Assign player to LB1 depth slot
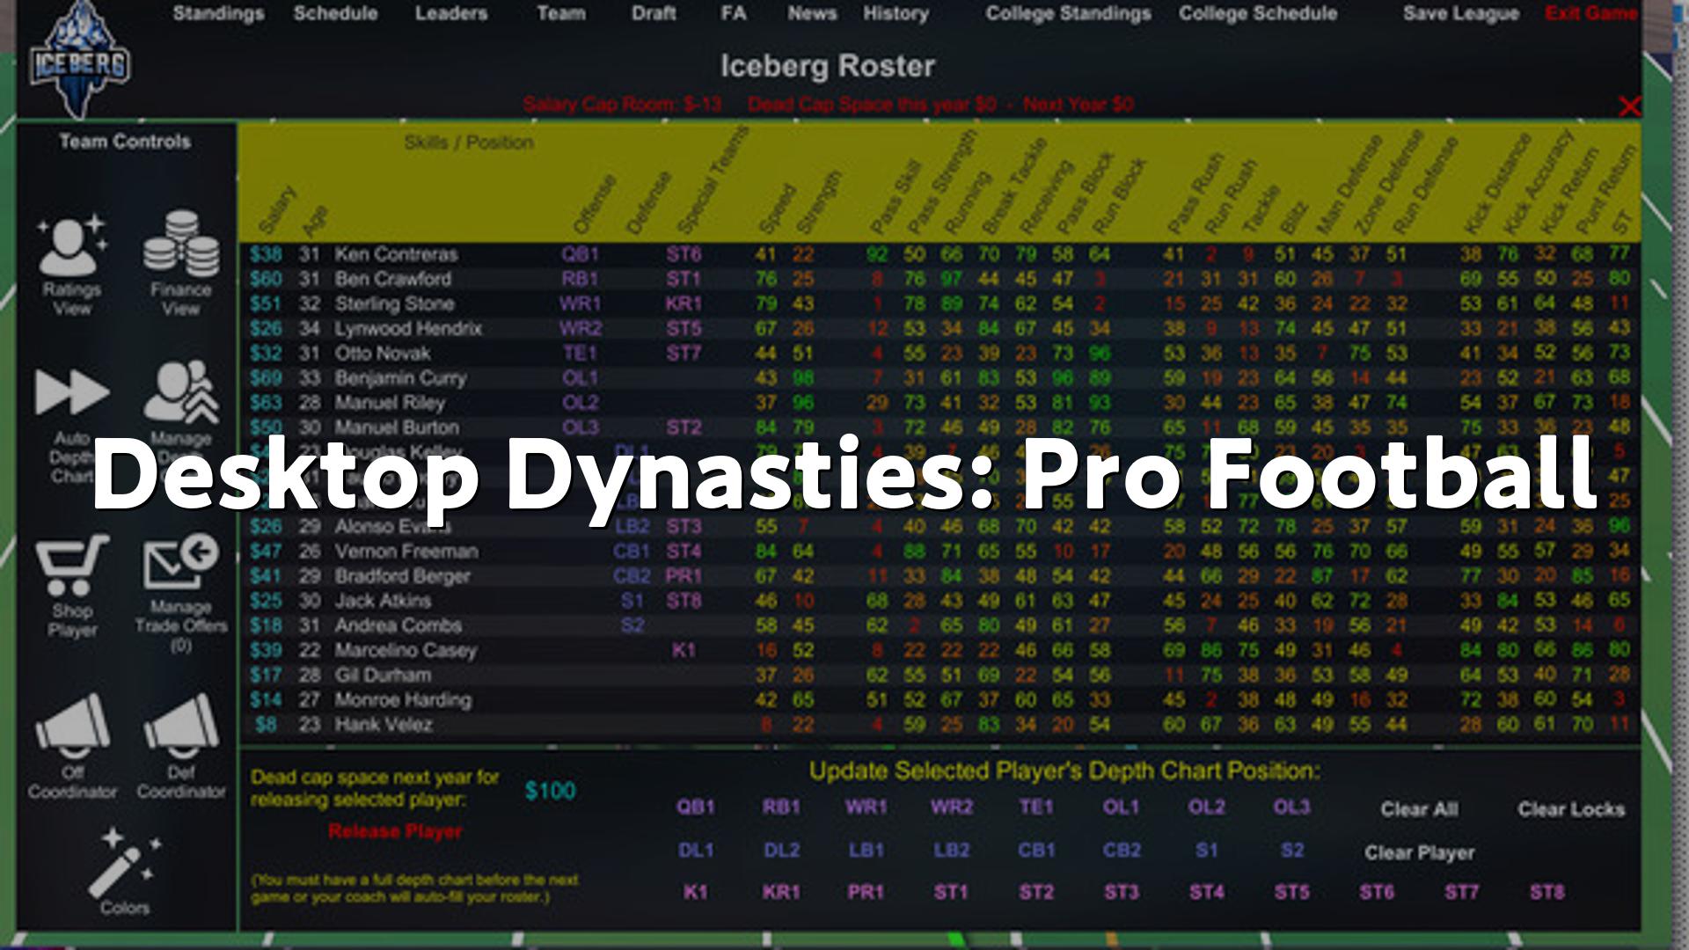 866,850
